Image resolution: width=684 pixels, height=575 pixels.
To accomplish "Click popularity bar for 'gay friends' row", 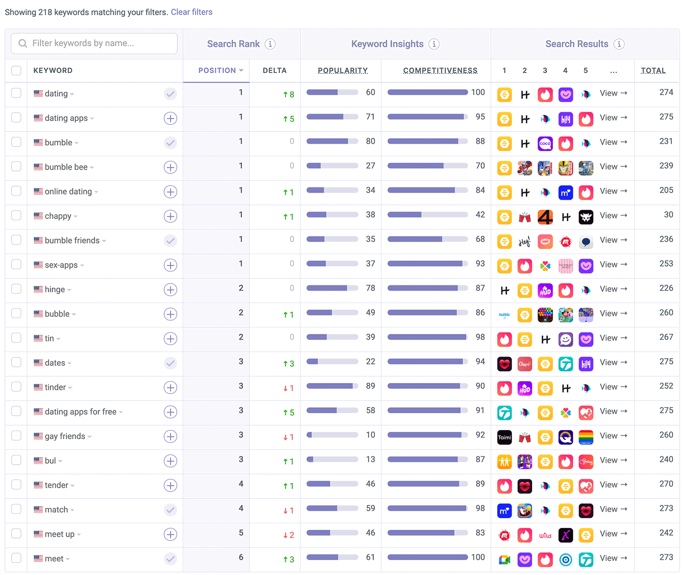I will tap(332, 435).
